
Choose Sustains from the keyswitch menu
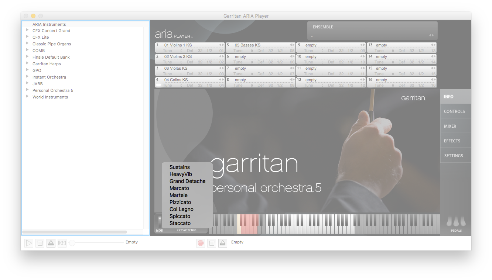(187, 167)
